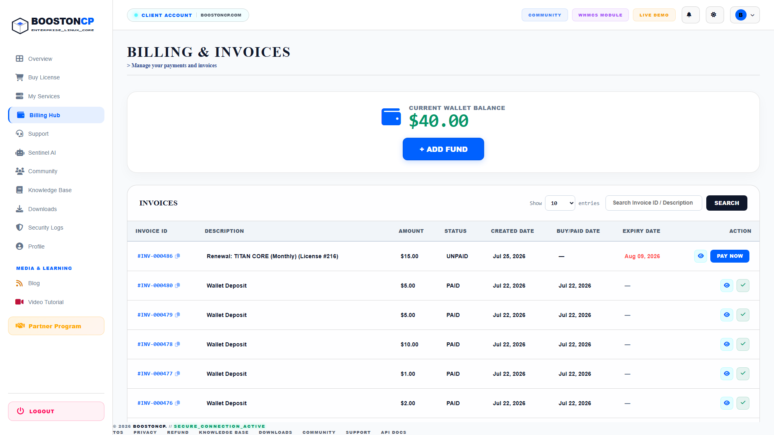Click the blue wallet icon

[x=391, y=117]
